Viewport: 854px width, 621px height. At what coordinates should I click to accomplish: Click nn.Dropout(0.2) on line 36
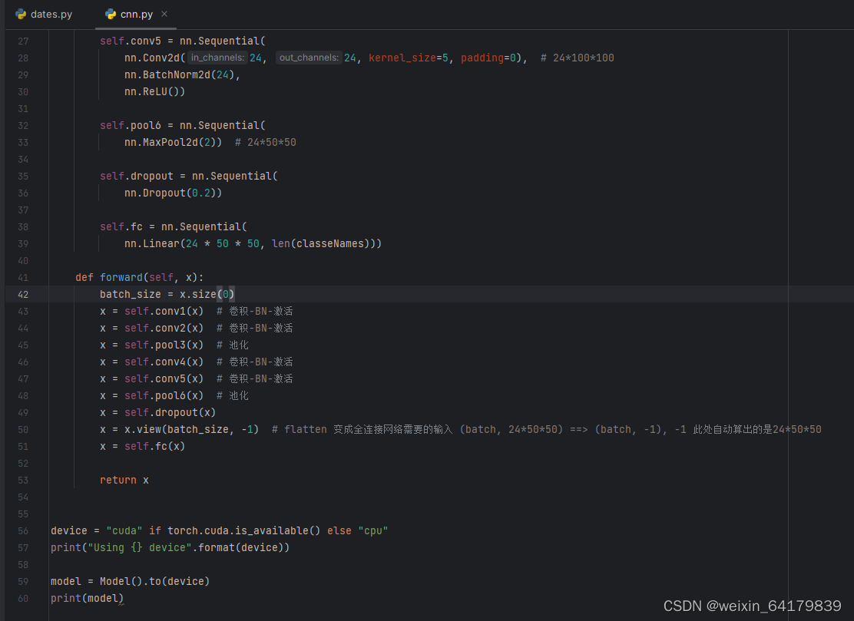click(170, 193)
